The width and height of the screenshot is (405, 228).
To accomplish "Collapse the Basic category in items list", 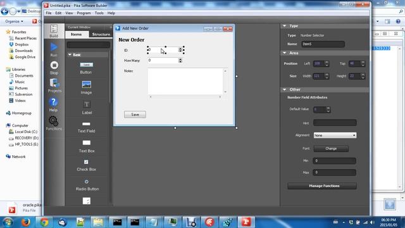I will coord(70,55).
